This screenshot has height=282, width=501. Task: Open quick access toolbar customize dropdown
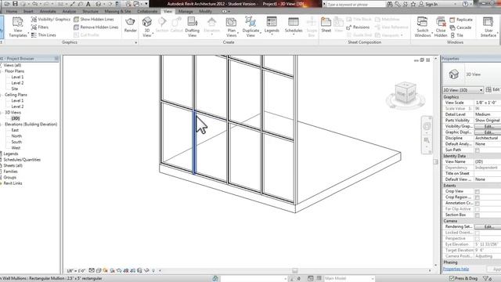(x=146, y=4)
